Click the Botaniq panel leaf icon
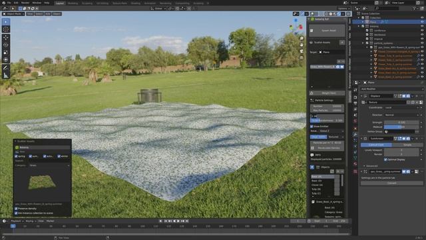426x240 pixels. [x=312, y=19]
